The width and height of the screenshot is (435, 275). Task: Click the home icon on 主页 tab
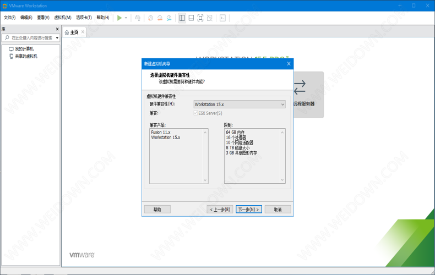pos(67,32)
